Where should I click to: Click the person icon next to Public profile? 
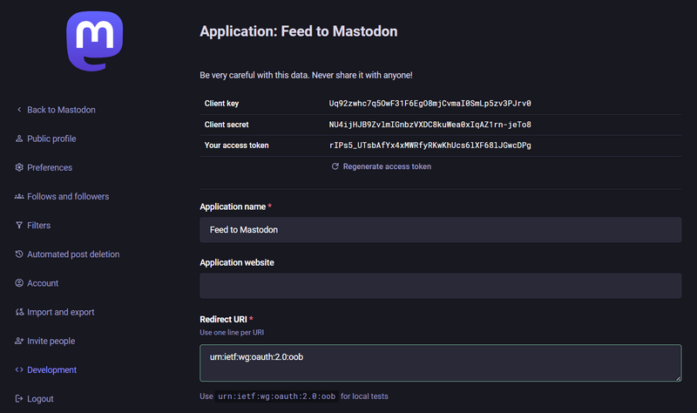(x=19, y=139)
